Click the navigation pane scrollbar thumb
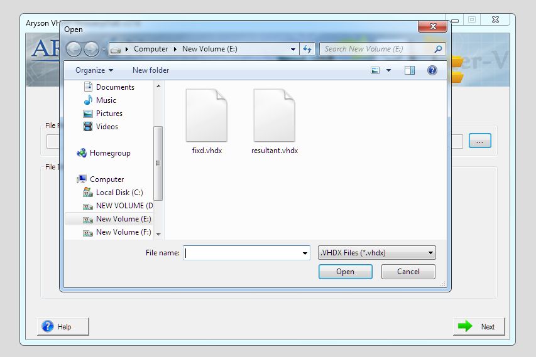Screen dimensions: 536x357 click(158, 163)
